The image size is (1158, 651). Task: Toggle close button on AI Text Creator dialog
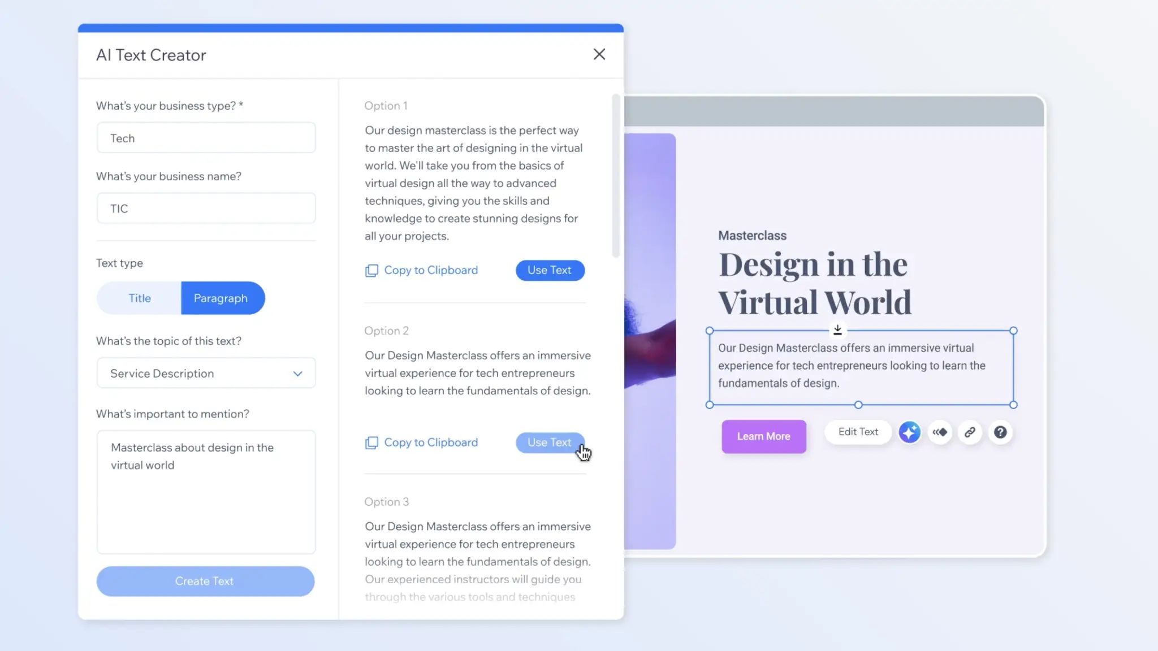click(x=600, y=55)
